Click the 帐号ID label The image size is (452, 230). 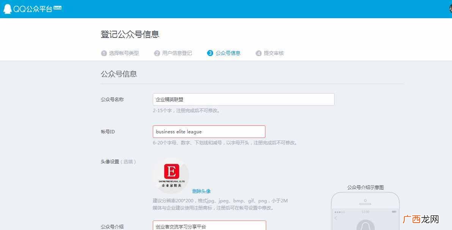tap(108, 132)
